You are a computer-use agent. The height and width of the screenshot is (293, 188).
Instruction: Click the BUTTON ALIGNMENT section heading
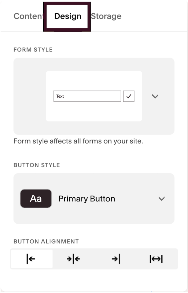point(46,241)
